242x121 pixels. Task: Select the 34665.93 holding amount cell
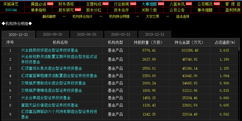click(x=190, y=83)
